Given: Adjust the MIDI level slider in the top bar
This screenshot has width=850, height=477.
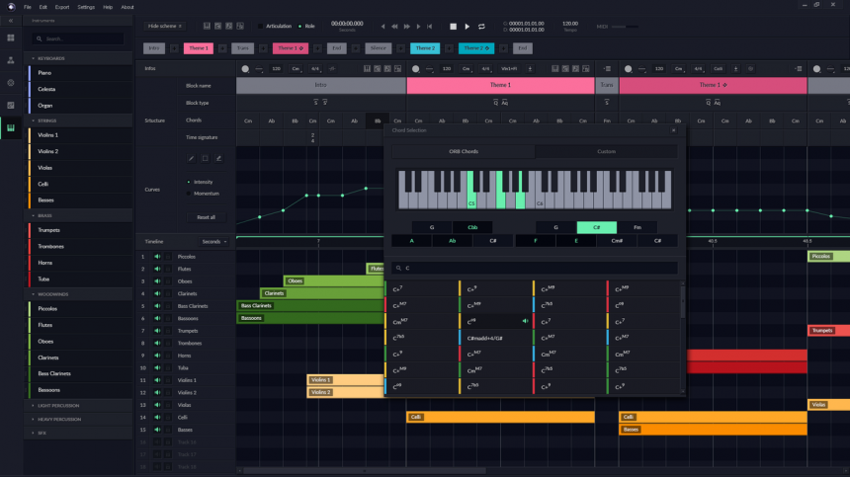Looking at the screenshot, I should (625, 26).
